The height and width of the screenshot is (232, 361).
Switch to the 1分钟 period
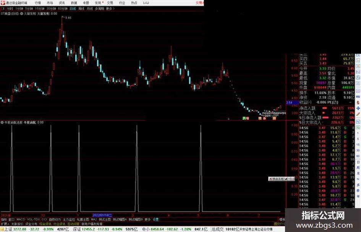[19, 8]
